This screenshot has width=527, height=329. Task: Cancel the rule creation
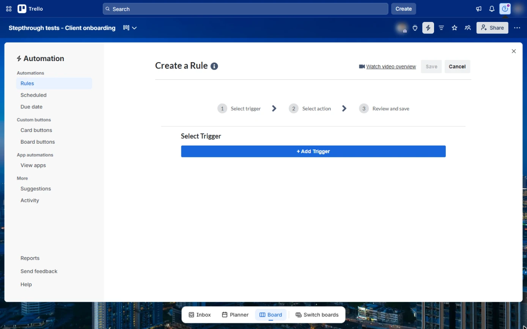click(457, 67)
